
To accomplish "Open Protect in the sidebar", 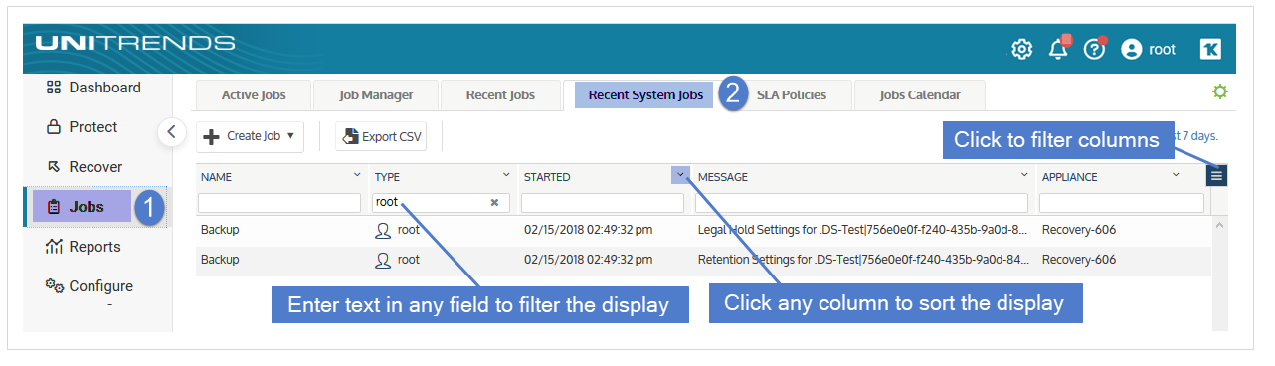I will pyautogui.click(x=82, y=127).
